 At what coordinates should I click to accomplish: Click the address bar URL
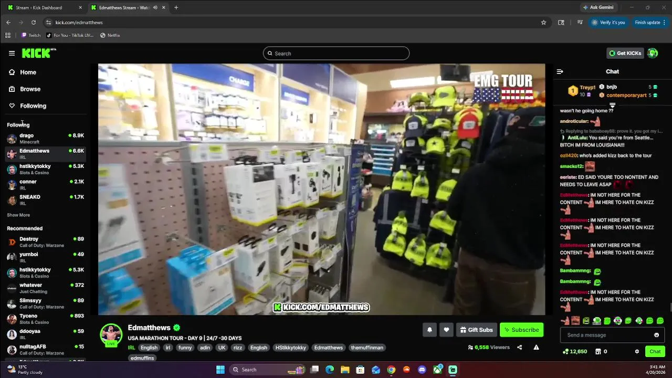click(x=79, y=22)
